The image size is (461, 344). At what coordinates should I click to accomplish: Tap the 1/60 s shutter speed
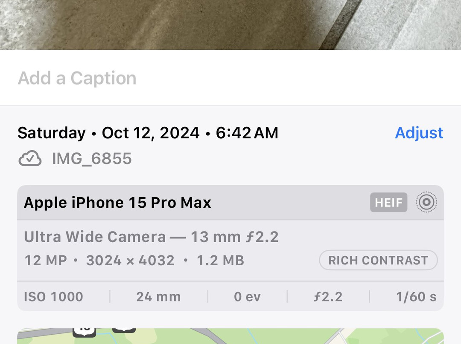point(416,297)
